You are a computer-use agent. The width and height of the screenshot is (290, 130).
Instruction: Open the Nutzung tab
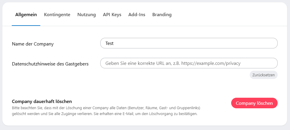coord(86,15)
